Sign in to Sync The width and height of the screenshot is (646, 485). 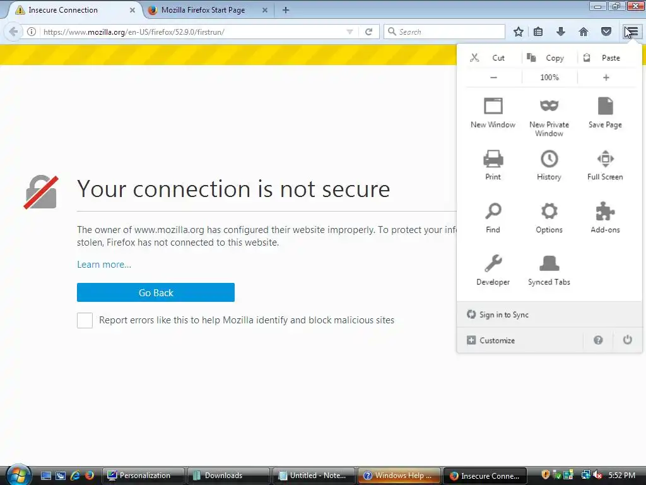[x=549, y=314]
